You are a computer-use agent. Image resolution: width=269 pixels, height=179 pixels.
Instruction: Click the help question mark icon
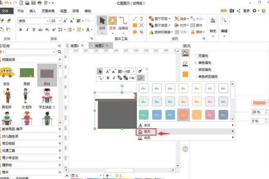click(x=185, y=149)
